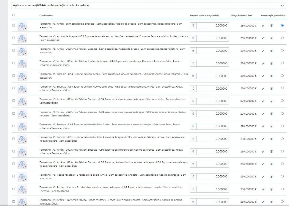Set second row (Apoios U93, Arnês Sem) as default
Viewport: 289px width, 206px height.
282,38
